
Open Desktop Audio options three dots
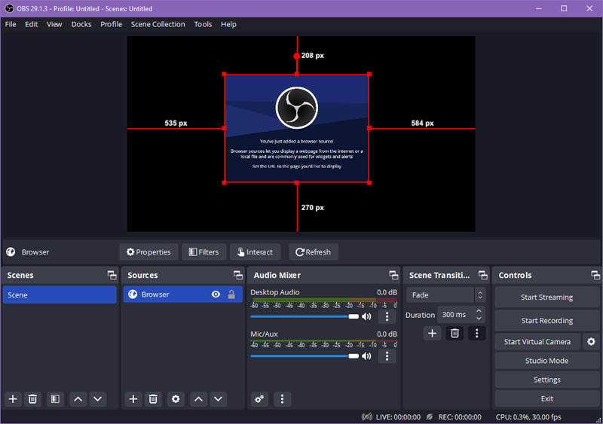point(387,316)
